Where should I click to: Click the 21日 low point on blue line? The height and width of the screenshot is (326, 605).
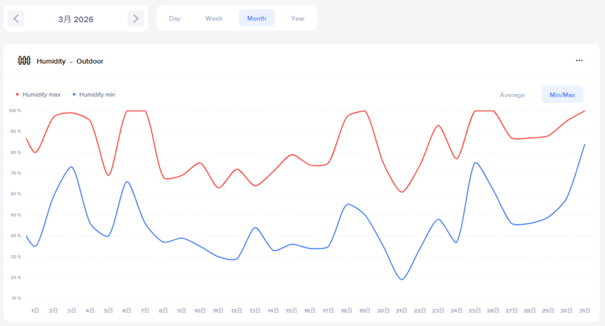click(402, 279)
